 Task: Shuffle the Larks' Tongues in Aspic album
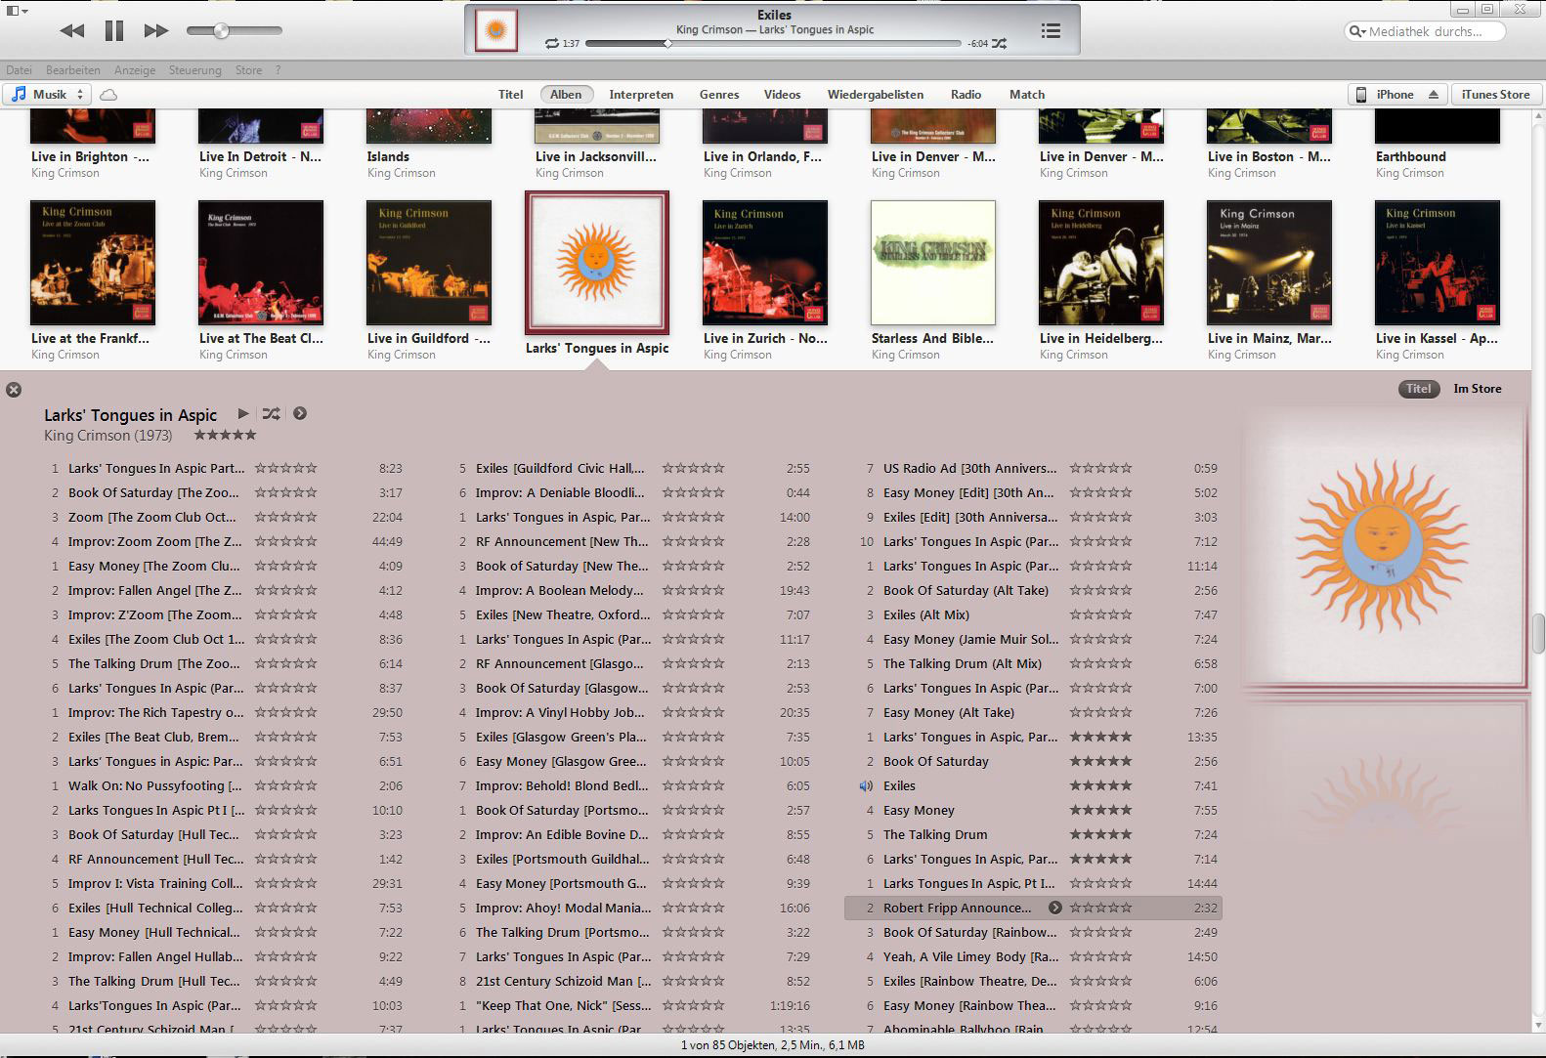coord(271,414)
